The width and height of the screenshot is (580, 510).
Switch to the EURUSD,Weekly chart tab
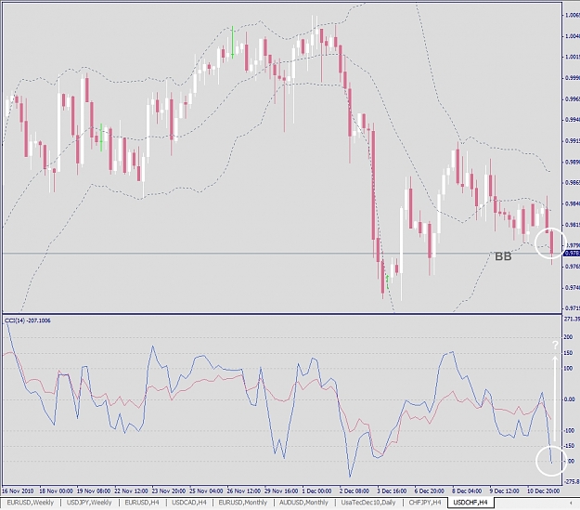click(30, 503)
